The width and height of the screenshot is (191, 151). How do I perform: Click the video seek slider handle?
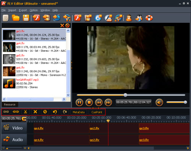[x=125, y=95]
